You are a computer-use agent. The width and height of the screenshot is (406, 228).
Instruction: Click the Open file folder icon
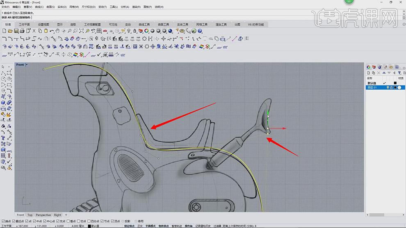[x=10, y=31]
